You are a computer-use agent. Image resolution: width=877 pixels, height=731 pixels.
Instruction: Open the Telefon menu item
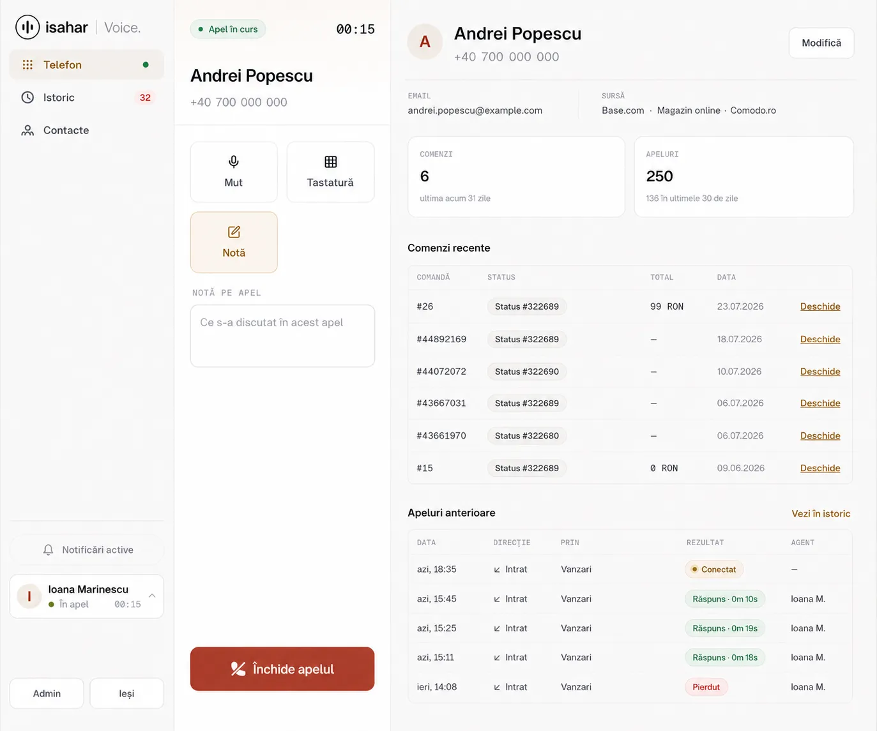pos(87,64)
